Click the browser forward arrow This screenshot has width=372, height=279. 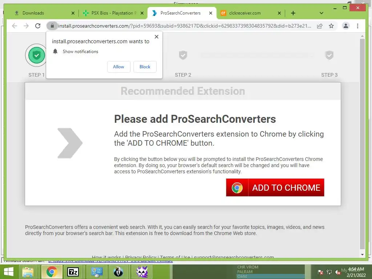click(x=26, y=26)
